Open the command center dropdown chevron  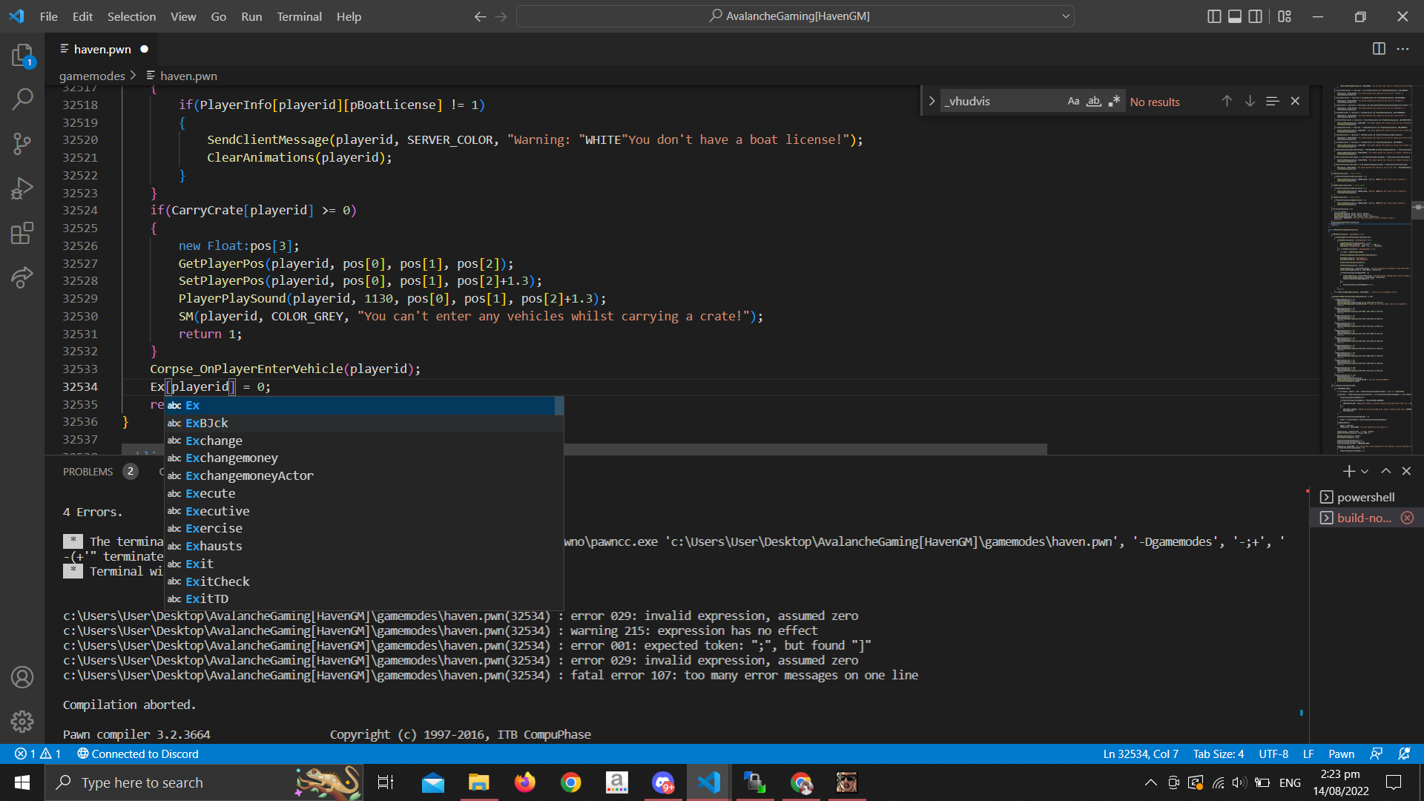point(1066,16)
